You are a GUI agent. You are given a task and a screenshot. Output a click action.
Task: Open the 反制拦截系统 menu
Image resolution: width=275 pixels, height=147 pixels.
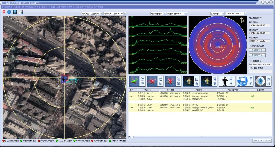(x=42, y=7)
